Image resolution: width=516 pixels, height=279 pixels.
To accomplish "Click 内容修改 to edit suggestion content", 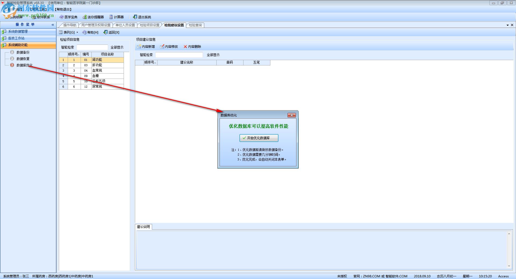I will pos(169,47).
